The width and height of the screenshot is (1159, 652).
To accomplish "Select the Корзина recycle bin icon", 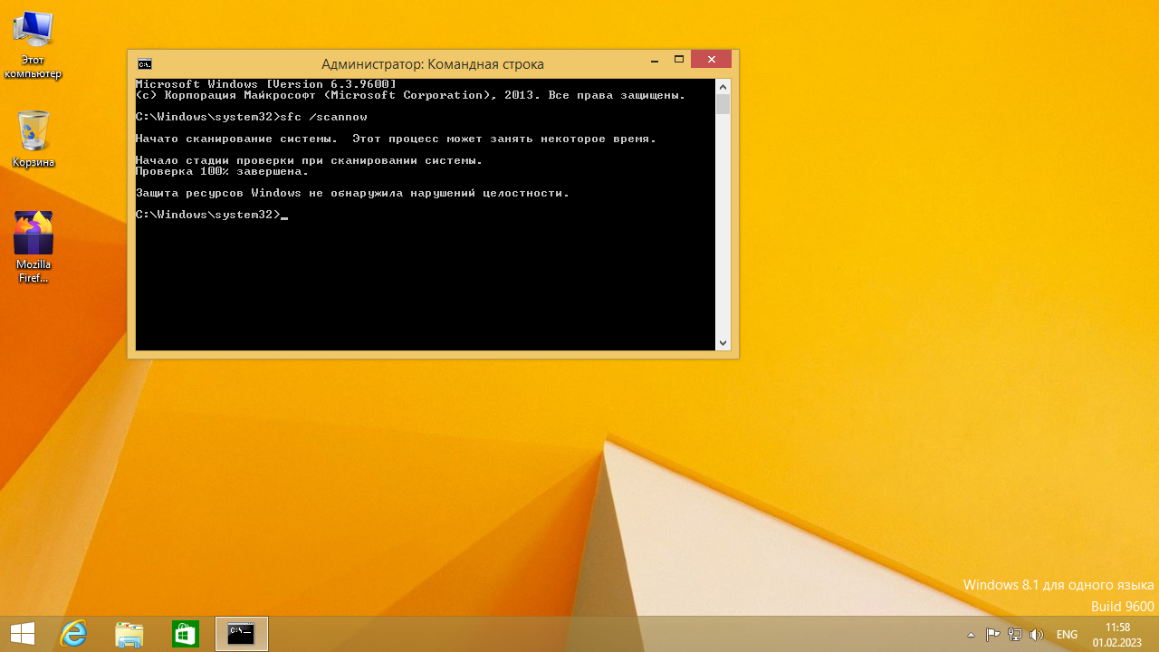I will pos(33,139).
